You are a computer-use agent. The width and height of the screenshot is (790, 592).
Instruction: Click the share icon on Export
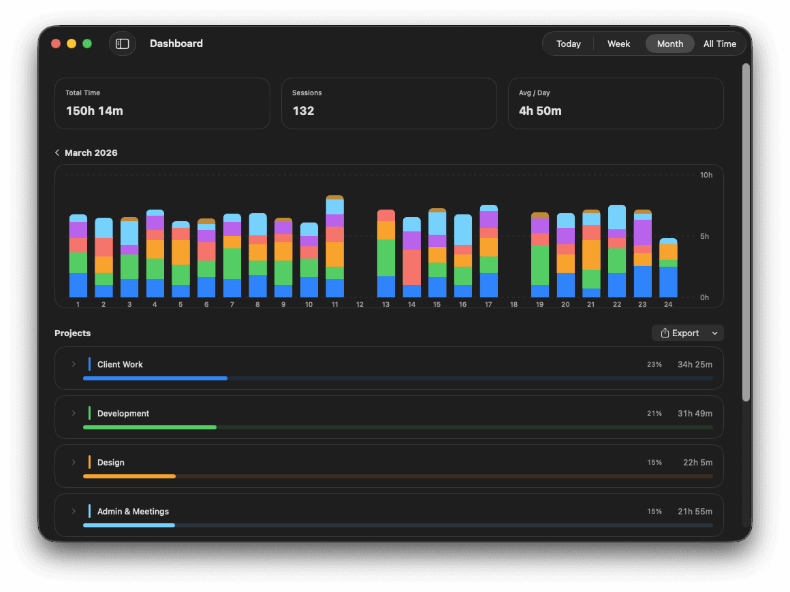[665, 333]
